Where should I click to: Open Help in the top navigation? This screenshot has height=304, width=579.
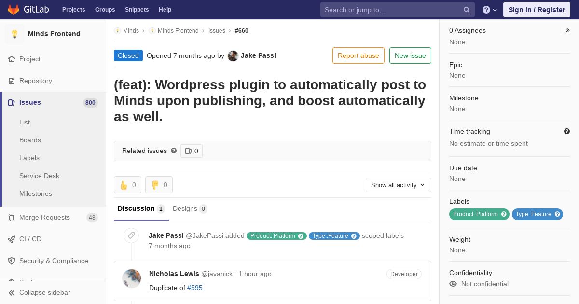coord(165,10)
